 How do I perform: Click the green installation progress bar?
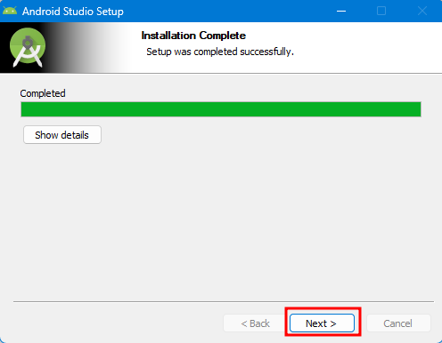(x=221, y=109)
